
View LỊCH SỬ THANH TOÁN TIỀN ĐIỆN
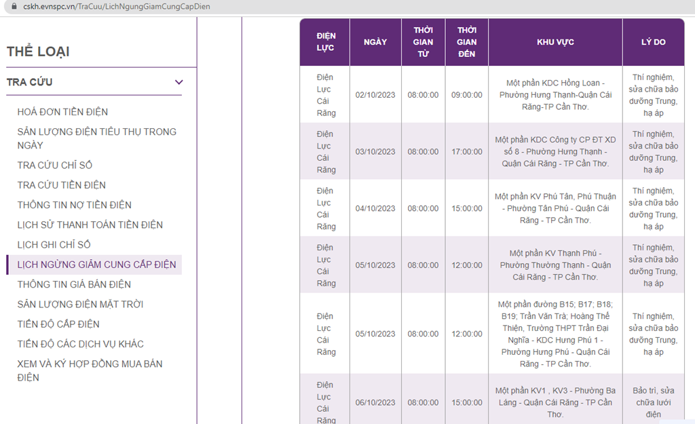90,225
